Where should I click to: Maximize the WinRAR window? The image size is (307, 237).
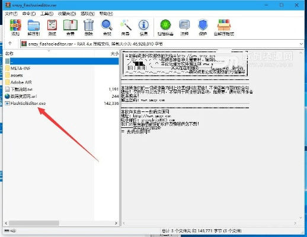(x=282, y=5)
